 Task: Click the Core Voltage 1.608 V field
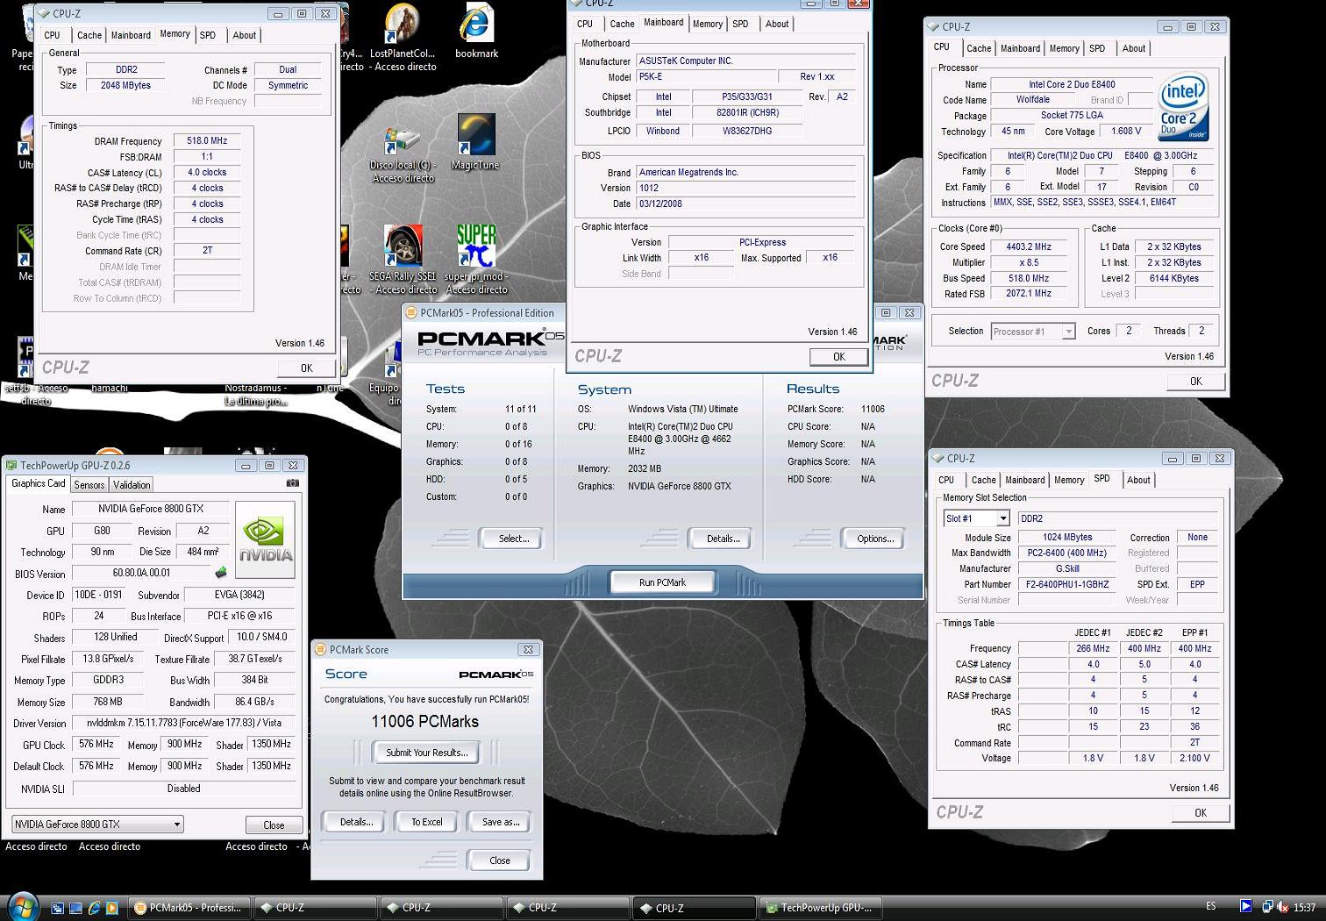(x=1126, y=132)
